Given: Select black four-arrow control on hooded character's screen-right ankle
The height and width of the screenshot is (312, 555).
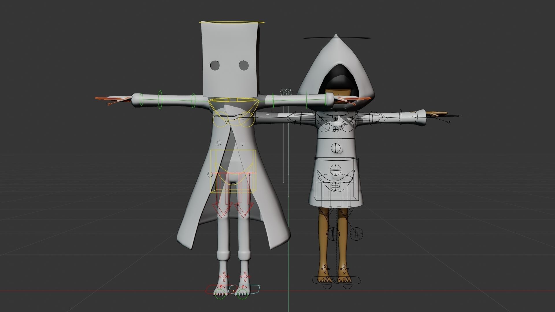Looking at the screenshot, I should [x=344, y=269].
